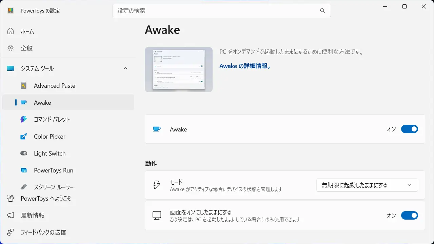Click the gear icon for 全般
434x244 pixels.
coord(11,48)
